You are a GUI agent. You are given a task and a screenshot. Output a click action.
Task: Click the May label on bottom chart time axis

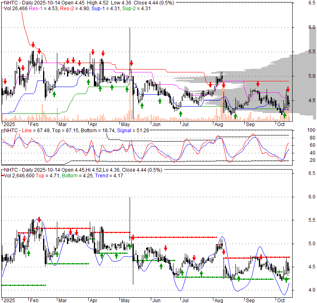[125, 301]
